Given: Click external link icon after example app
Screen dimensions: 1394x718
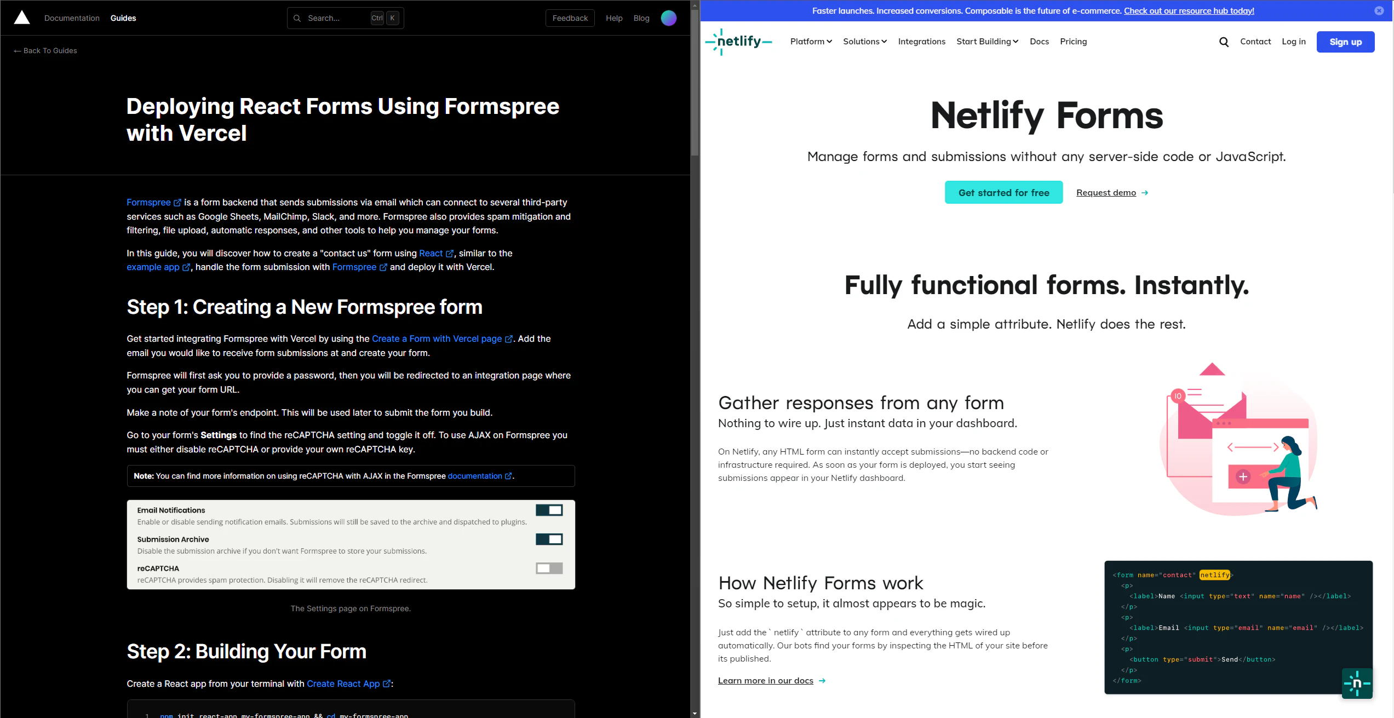Looking at the screenshot, I should tap(186, 267).
